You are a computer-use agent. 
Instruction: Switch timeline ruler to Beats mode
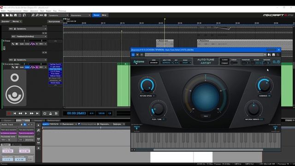(104, 15)
